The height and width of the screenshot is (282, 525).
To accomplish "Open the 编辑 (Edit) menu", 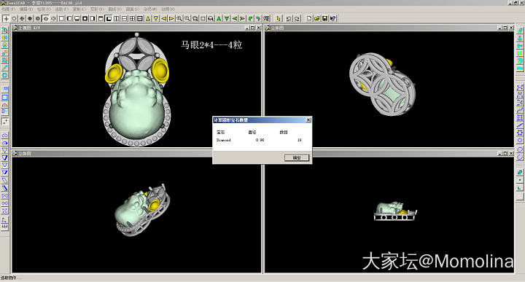I will point(26,9).
